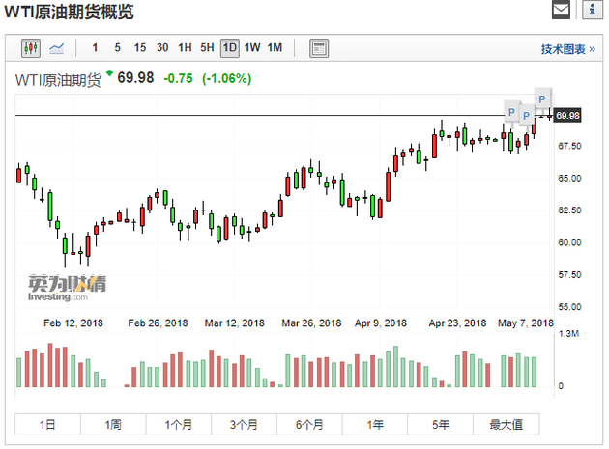This screenshot has width=609, height=449.
Task: Switch to 3个月 range tab
Action: pyautogui.click(x=244, y=423)
